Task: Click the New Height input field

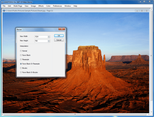Action: point(41,41)
